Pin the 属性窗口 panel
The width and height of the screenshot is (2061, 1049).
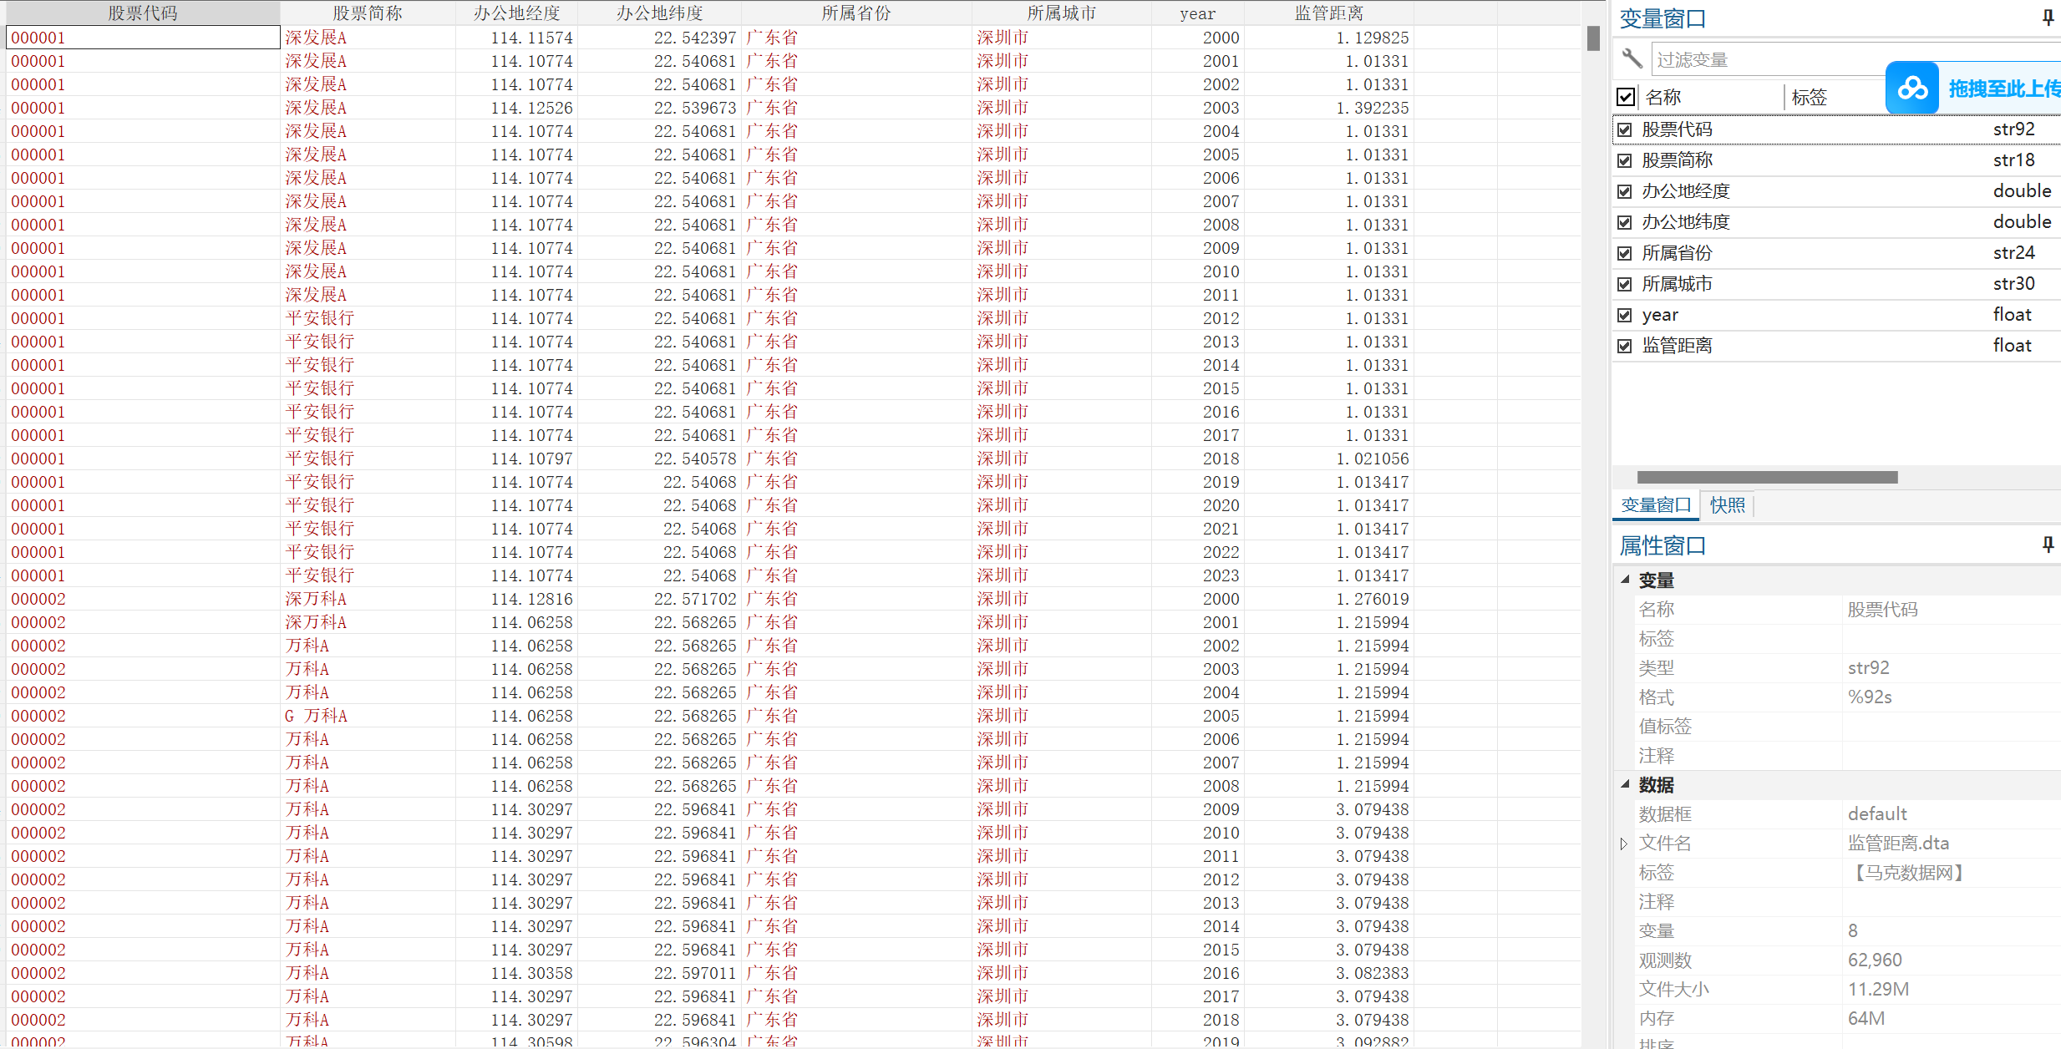point(2048,545)
